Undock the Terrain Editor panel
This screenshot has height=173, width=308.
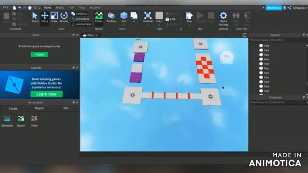[74, 102]
